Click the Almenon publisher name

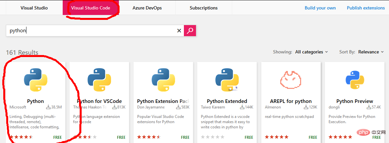coord(273,107)
